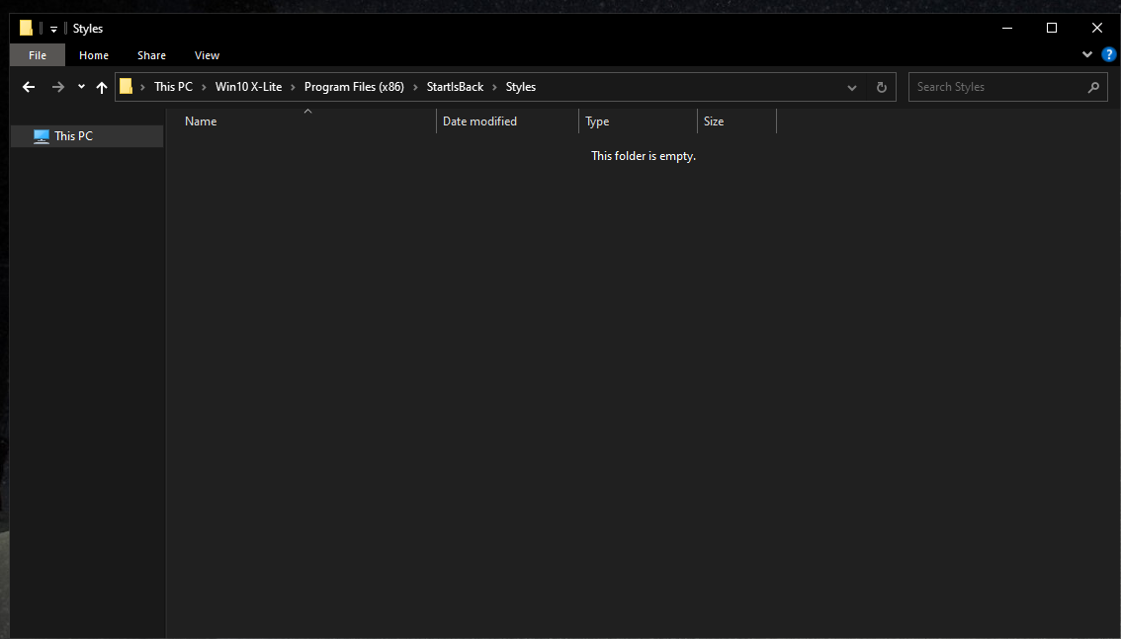
Task: Open Help with the question mark icon
Action: 1109,54
